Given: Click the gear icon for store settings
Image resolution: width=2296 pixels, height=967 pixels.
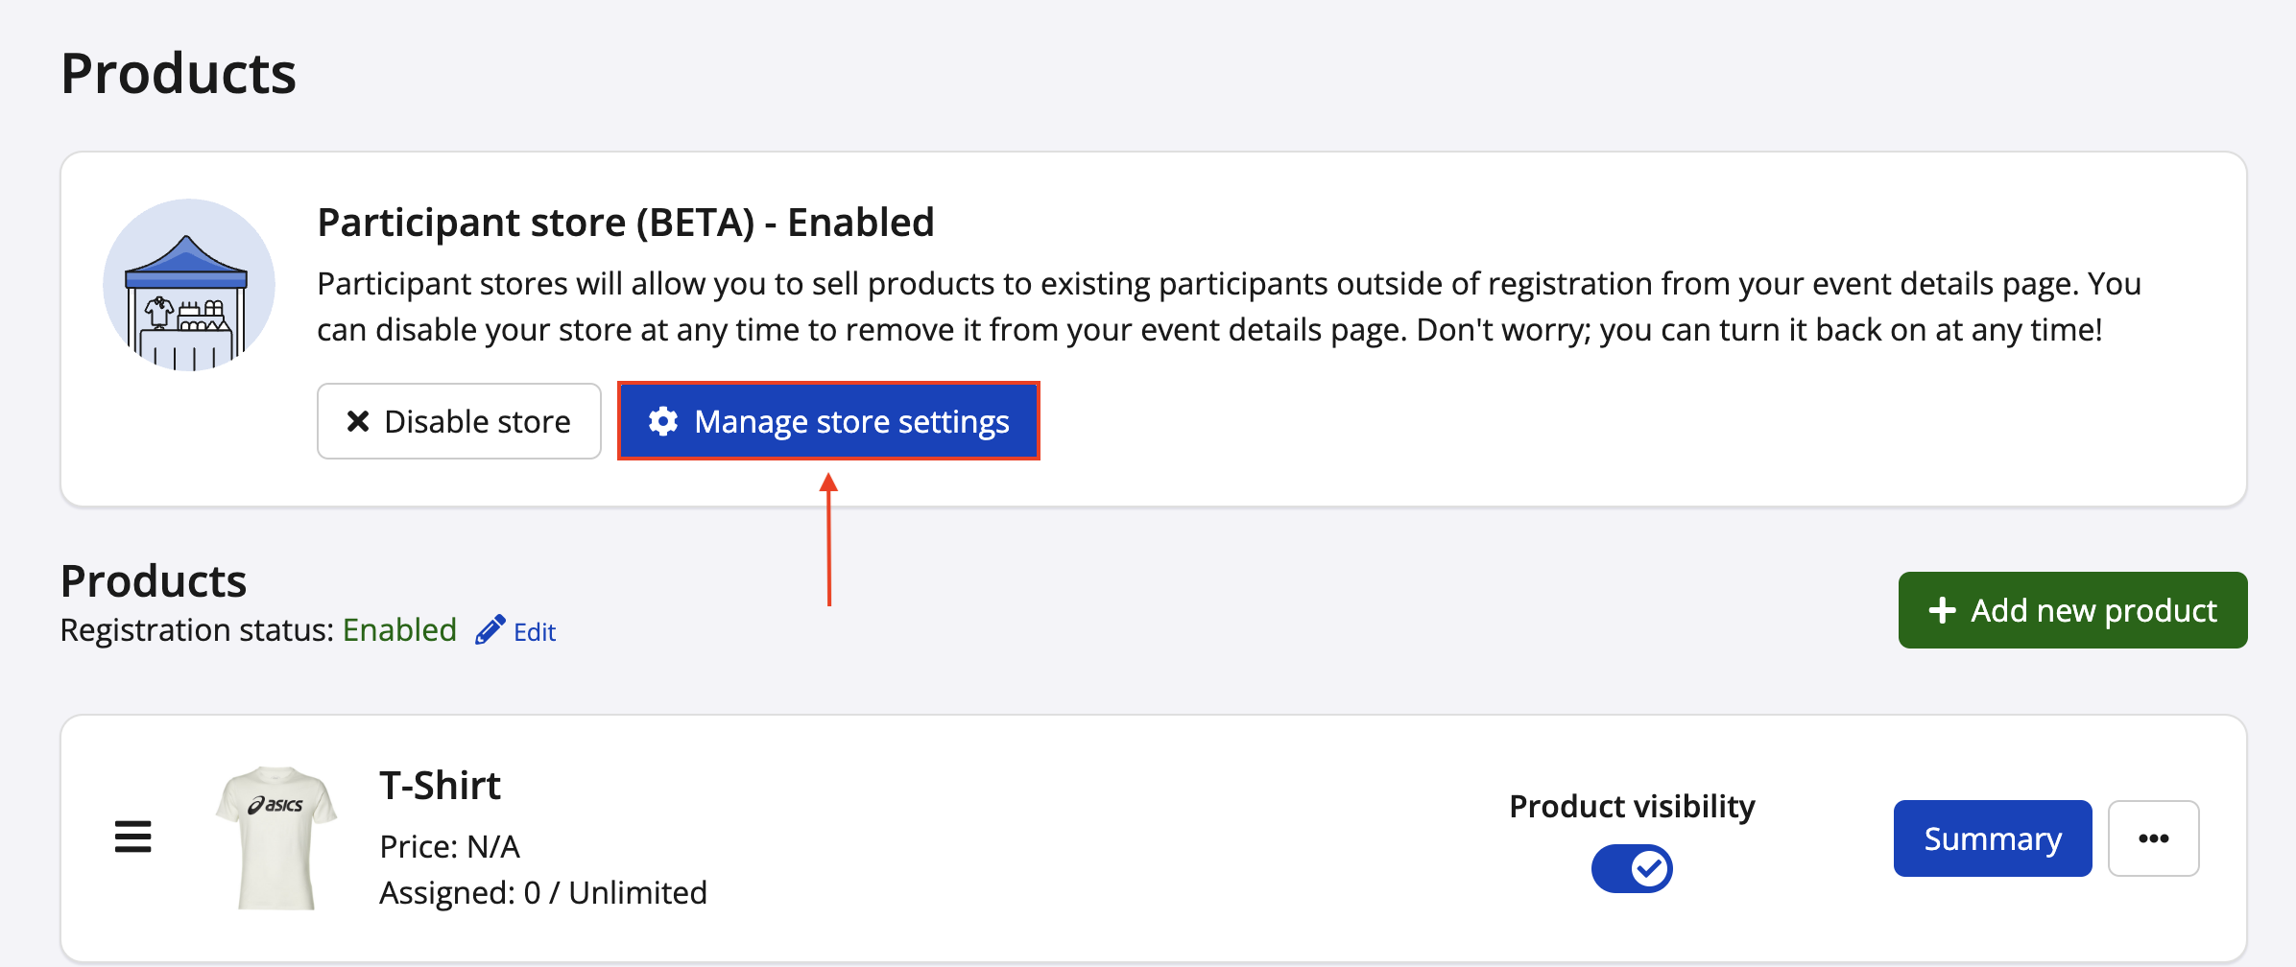Looking at the screenshot, I should click(x=663, y=421).
